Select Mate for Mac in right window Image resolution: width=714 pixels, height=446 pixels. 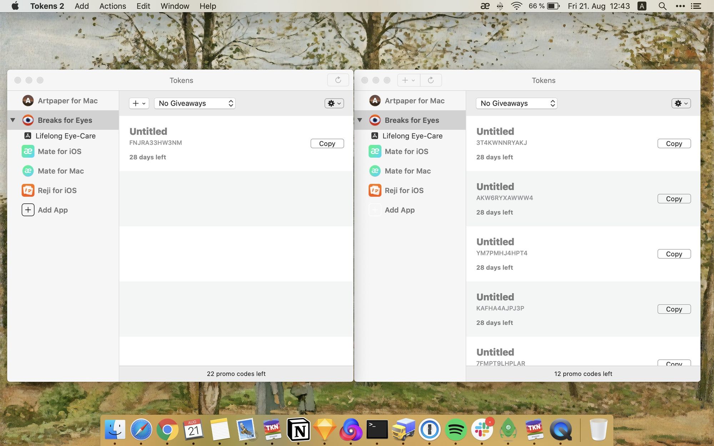(x=410, y=171)
